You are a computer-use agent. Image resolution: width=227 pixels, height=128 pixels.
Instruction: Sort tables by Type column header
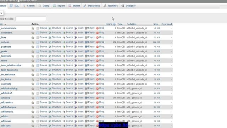(x=120, y=24)
